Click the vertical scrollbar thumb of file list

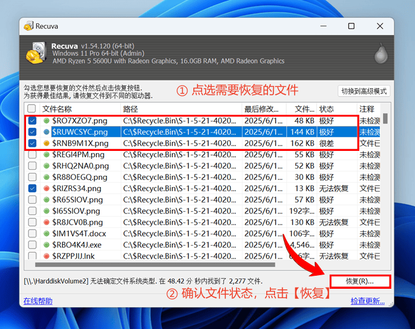(385, 119)
